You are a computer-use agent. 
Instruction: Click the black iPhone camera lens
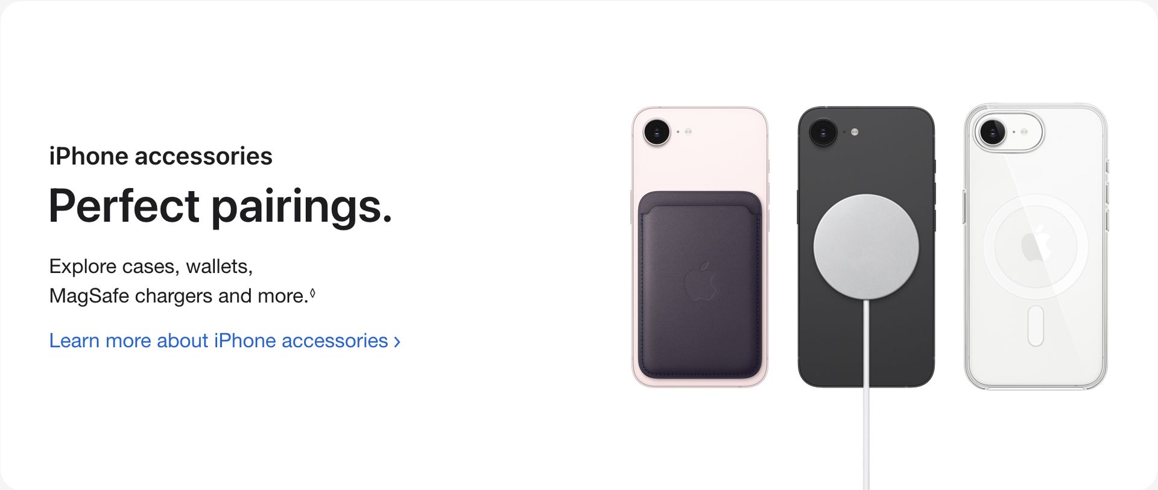tap(823, 131)
